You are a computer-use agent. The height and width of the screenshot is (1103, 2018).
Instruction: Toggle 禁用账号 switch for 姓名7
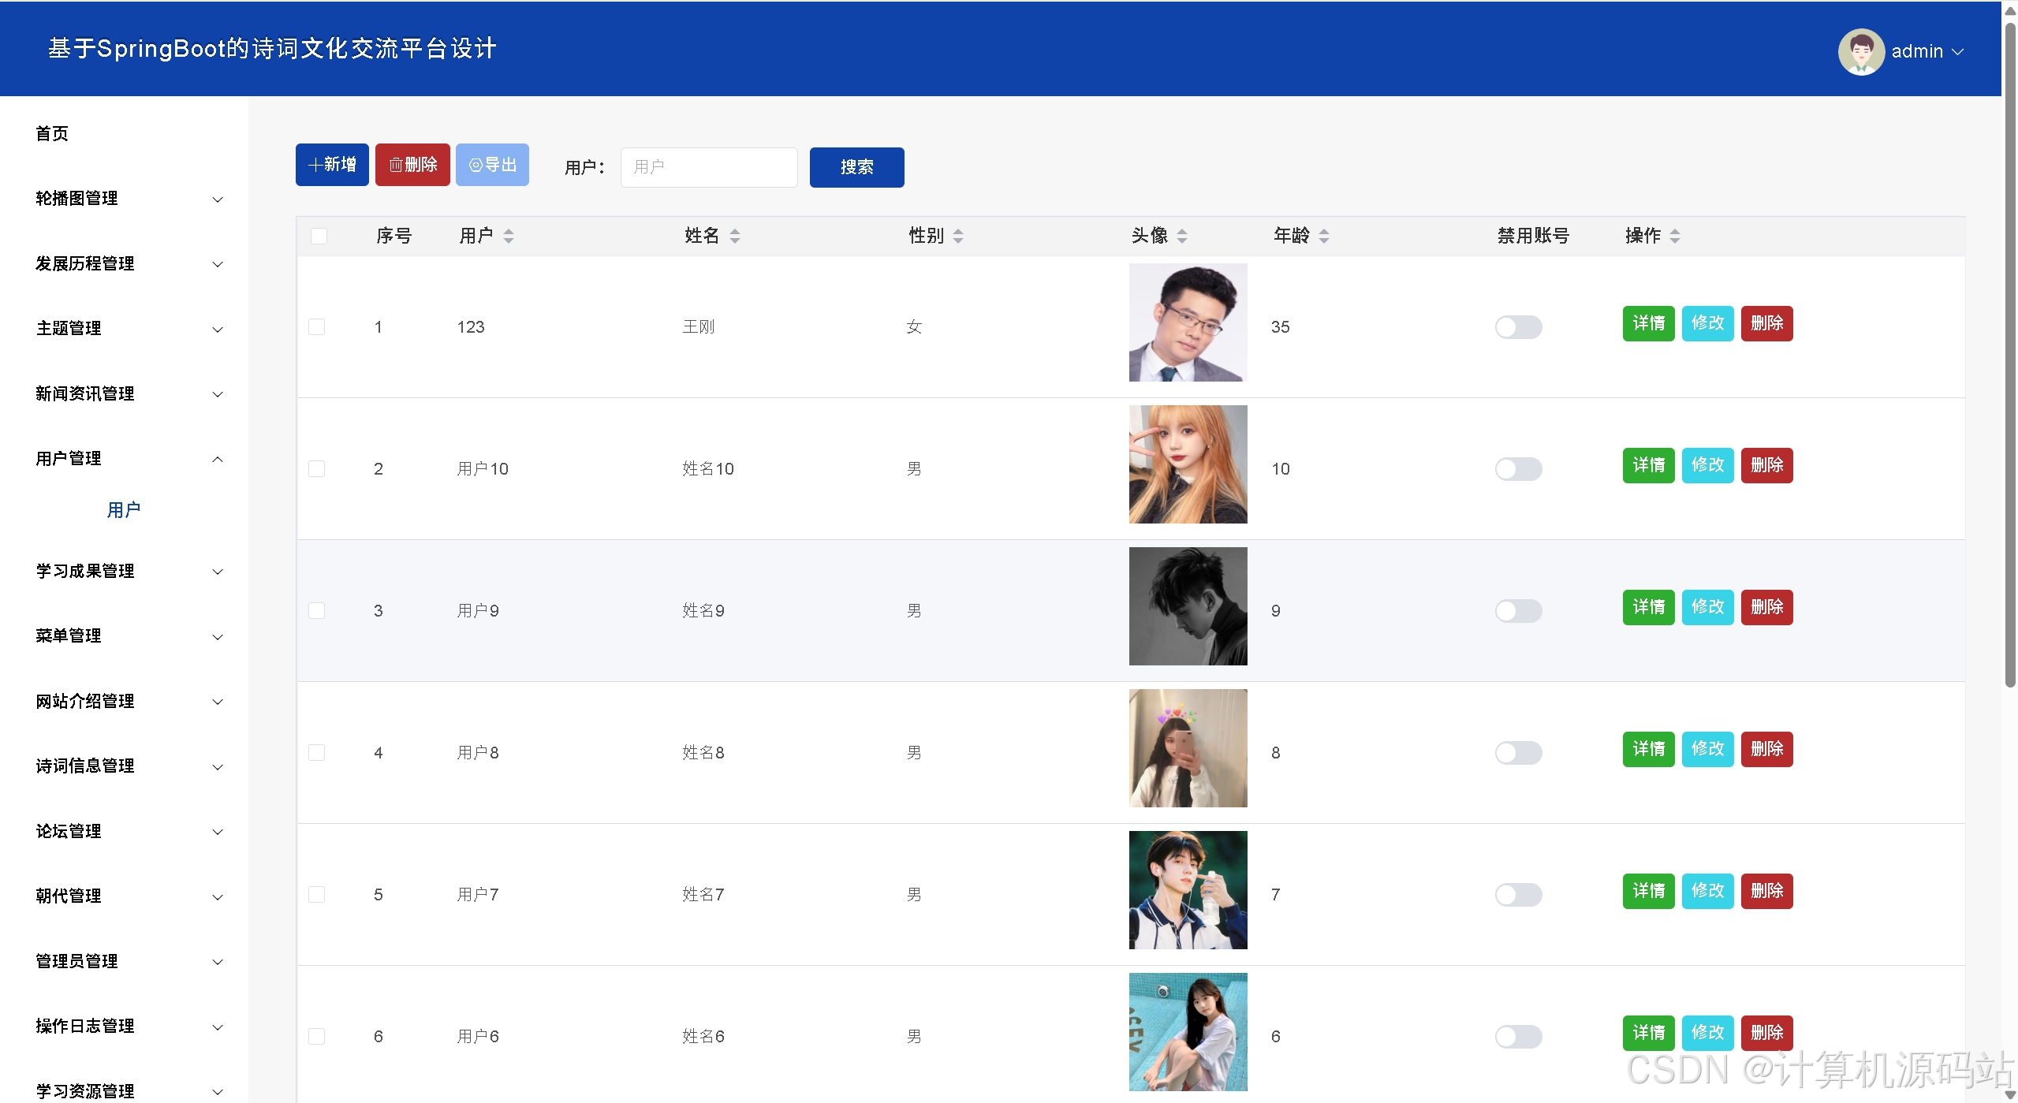[x=1518, y=895]
